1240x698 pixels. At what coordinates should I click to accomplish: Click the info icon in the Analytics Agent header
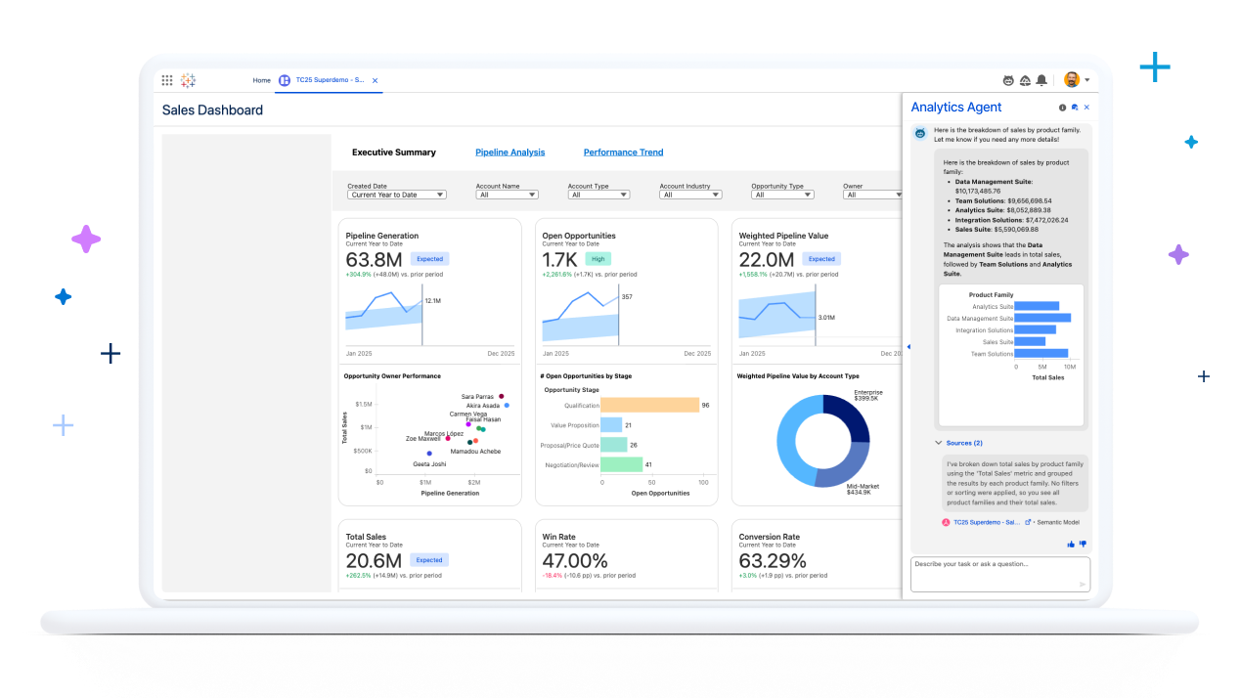[1063, 108]
